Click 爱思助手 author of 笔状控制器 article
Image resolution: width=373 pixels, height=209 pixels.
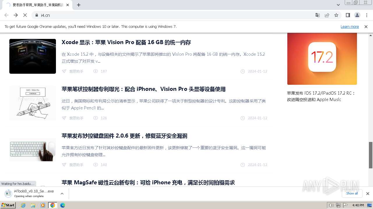click(x=76, y=118)
